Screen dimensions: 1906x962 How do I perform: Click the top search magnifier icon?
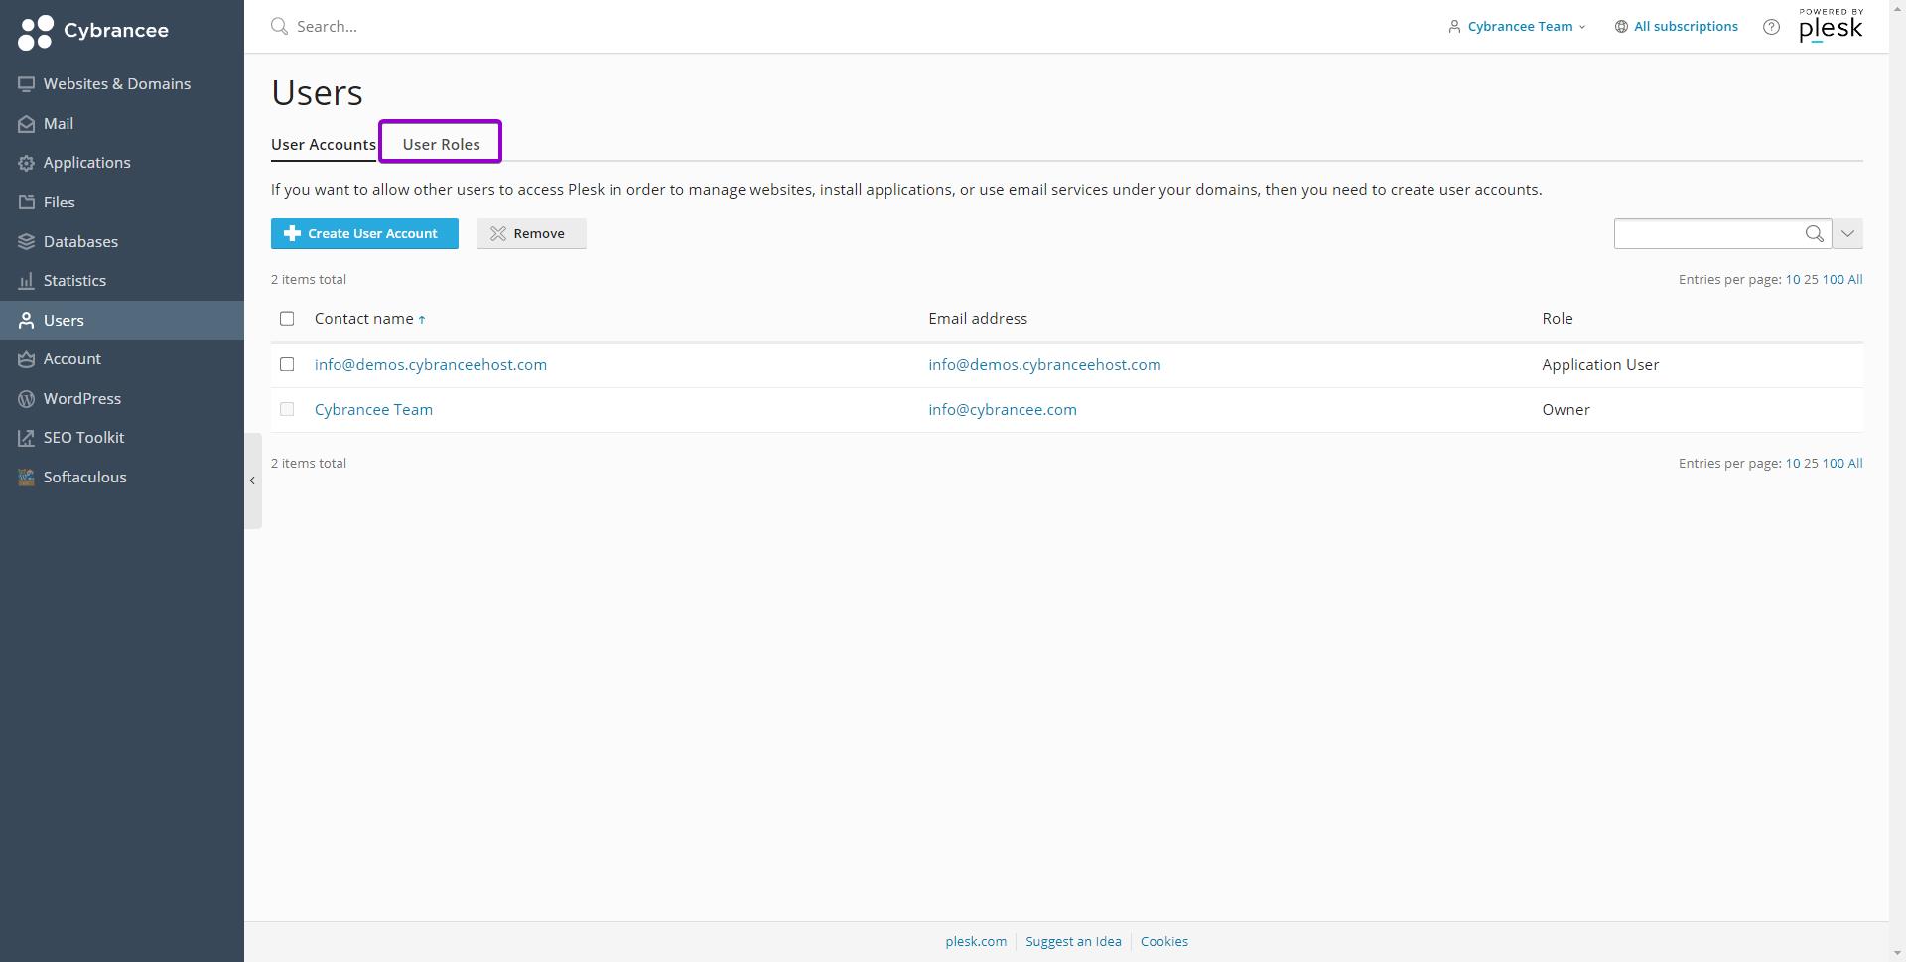click(x=280, y=26)
